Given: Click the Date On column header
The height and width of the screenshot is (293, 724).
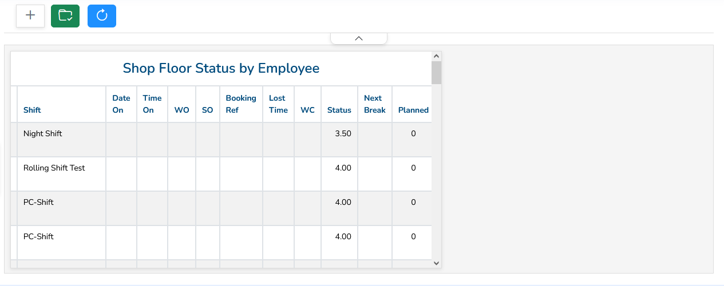Looking at the screenshot, I should point(121,104).
